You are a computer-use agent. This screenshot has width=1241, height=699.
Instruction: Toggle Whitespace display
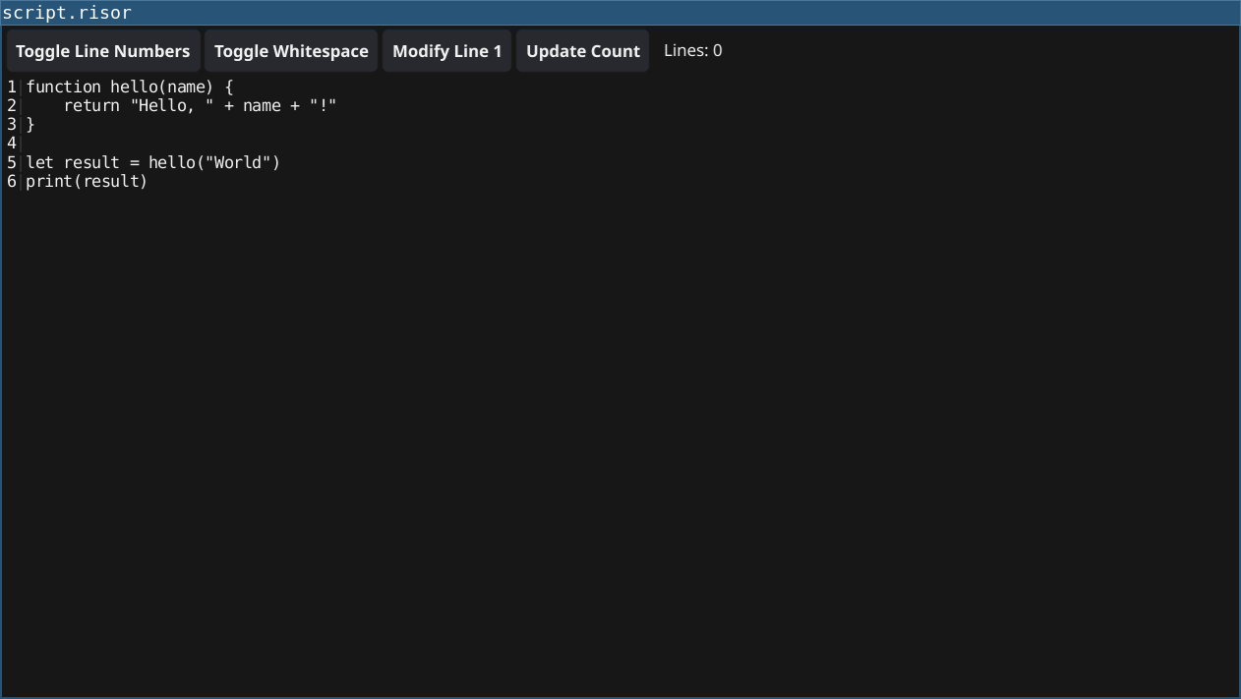coord(291,51)
